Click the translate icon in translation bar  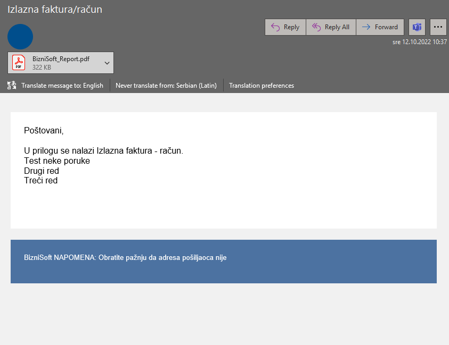click(12, 86)
